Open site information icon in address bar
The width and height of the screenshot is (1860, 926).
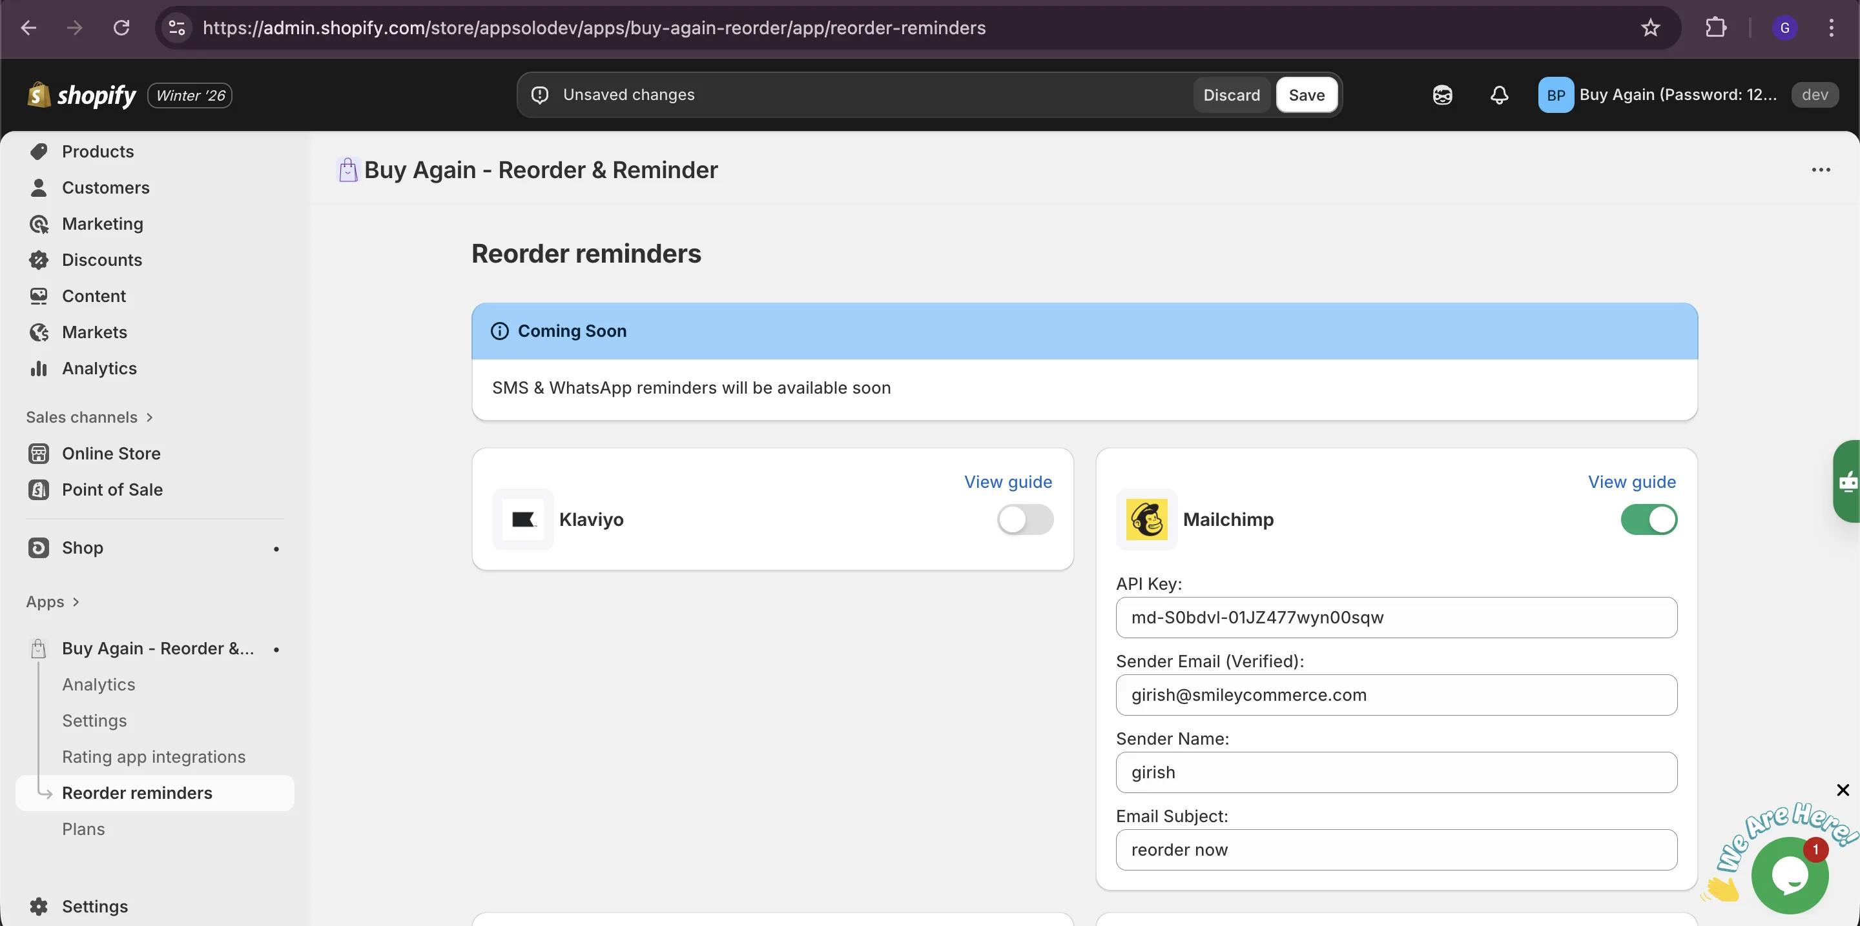point(177,28)
